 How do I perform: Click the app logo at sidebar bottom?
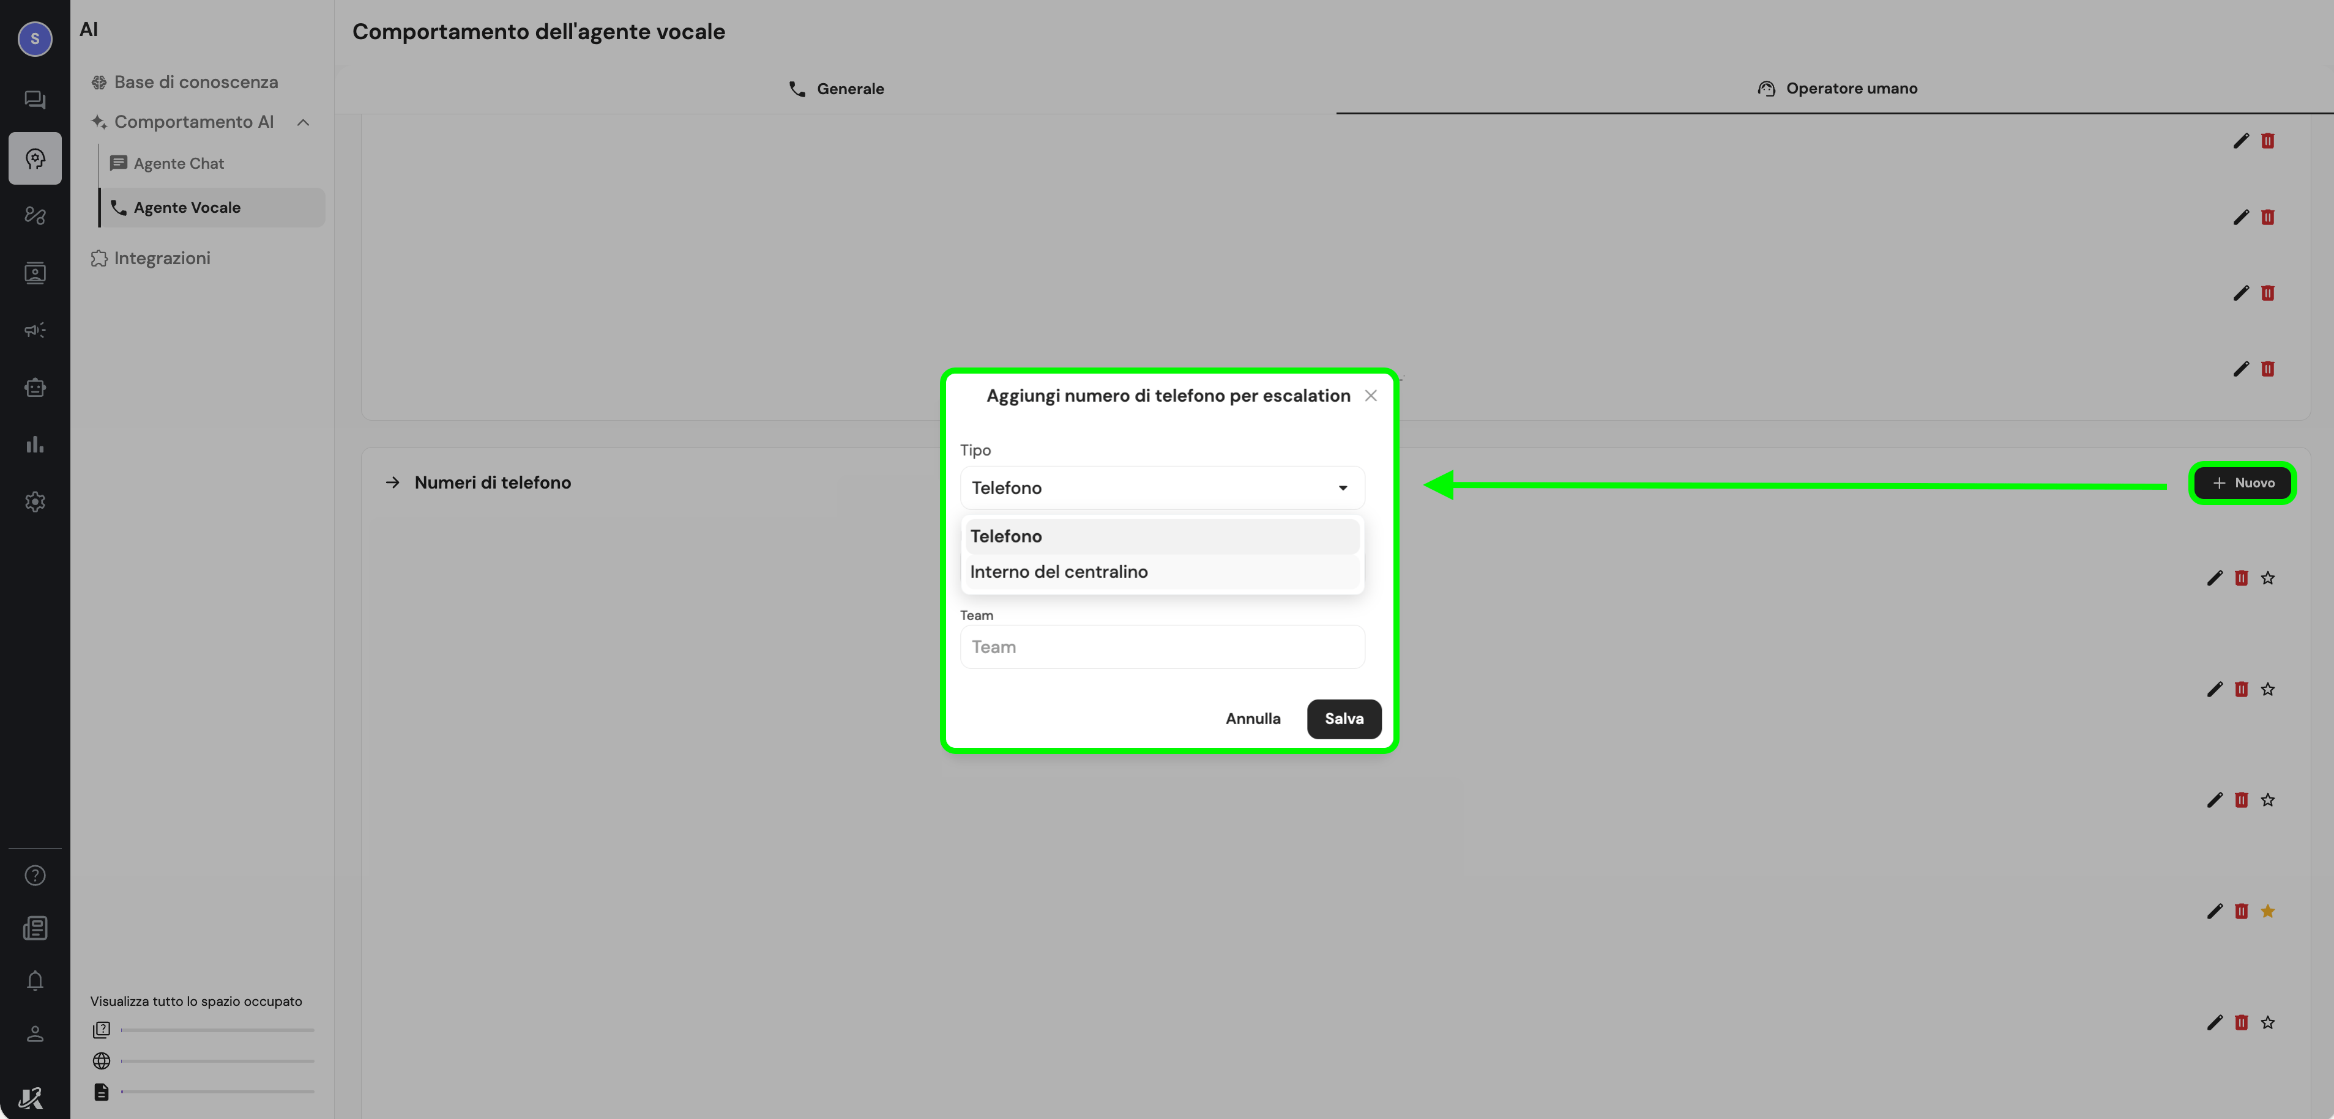coord(31,1097)
